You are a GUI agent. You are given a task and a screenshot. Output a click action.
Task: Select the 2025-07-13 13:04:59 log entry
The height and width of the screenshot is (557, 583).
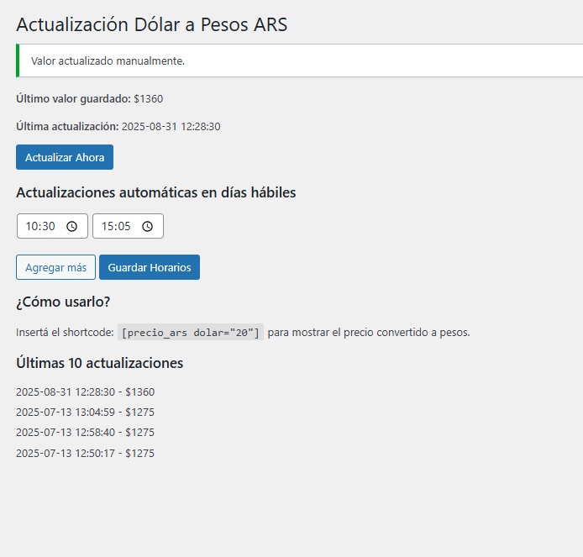point(85,412)
